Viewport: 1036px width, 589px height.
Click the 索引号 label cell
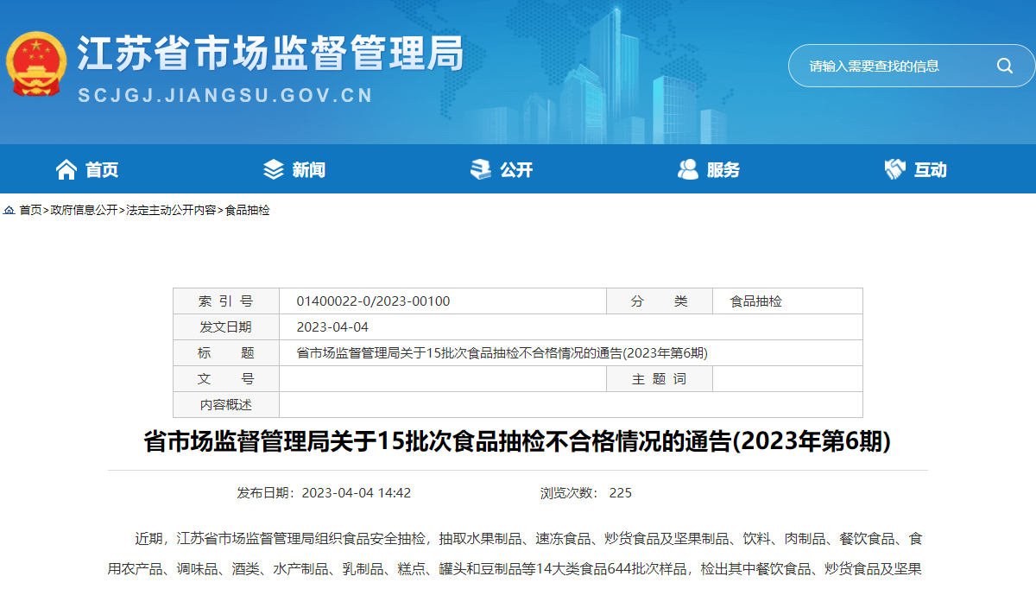click(226, 301)
